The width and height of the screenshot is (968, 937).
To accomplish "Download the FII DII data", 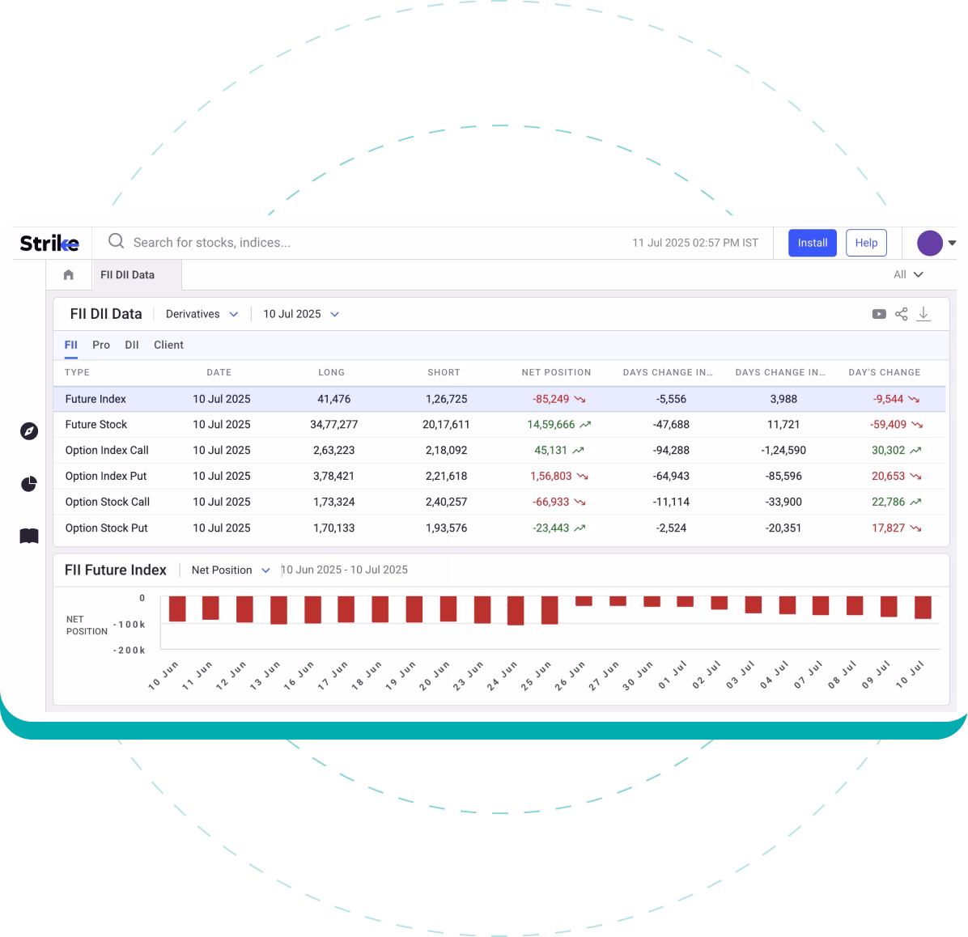I will click(923, 313).
